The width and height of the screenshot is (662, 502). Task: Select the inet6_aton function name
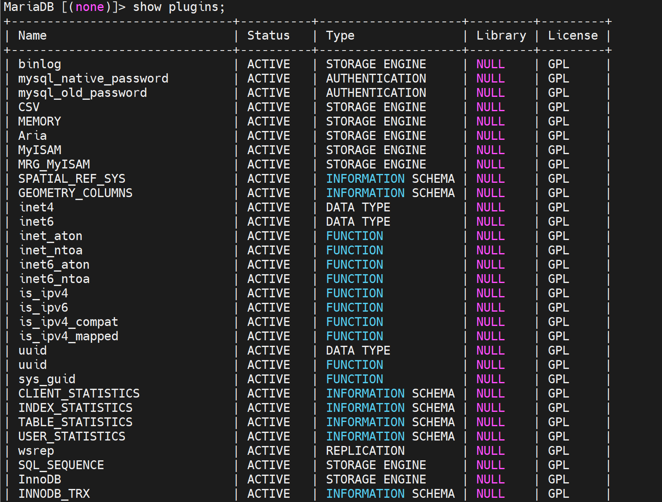click(54, 265)
